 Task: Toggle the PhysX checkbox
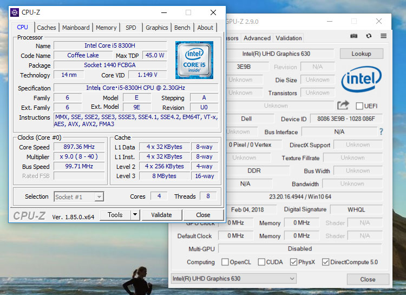[x=293, y=262]
